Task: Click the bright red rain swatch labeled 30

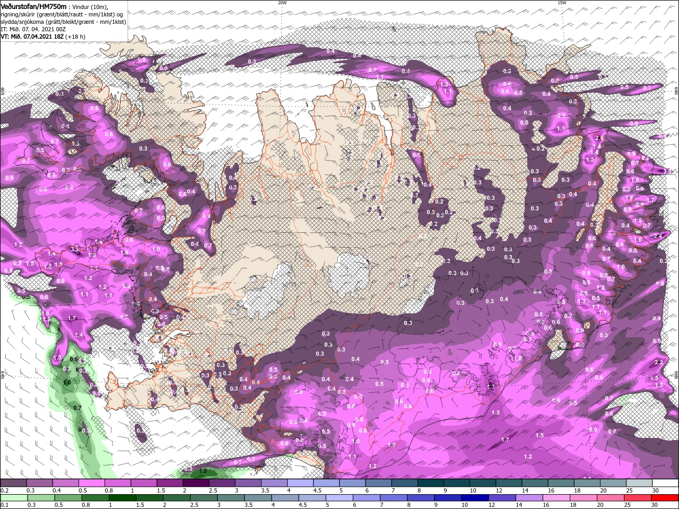Action: pos(665,498)
